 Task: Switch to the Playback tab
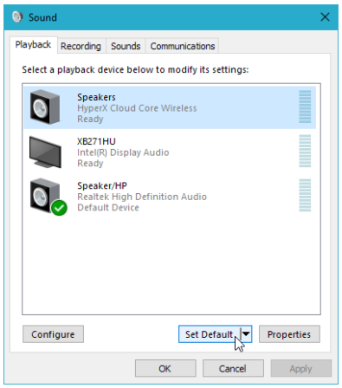coord(33,45)
